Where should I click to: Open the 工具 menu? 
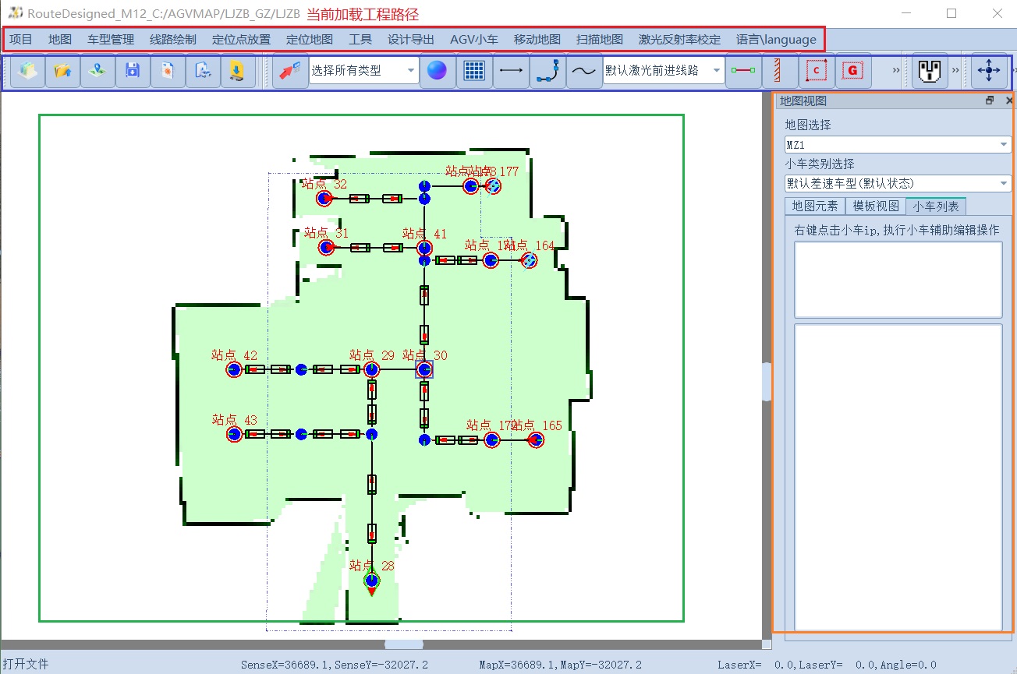(360, 39)
